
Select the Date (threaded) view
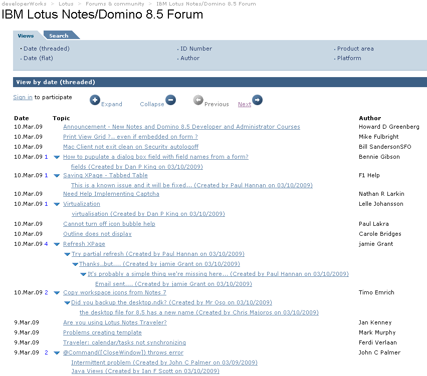coord(47,49)
